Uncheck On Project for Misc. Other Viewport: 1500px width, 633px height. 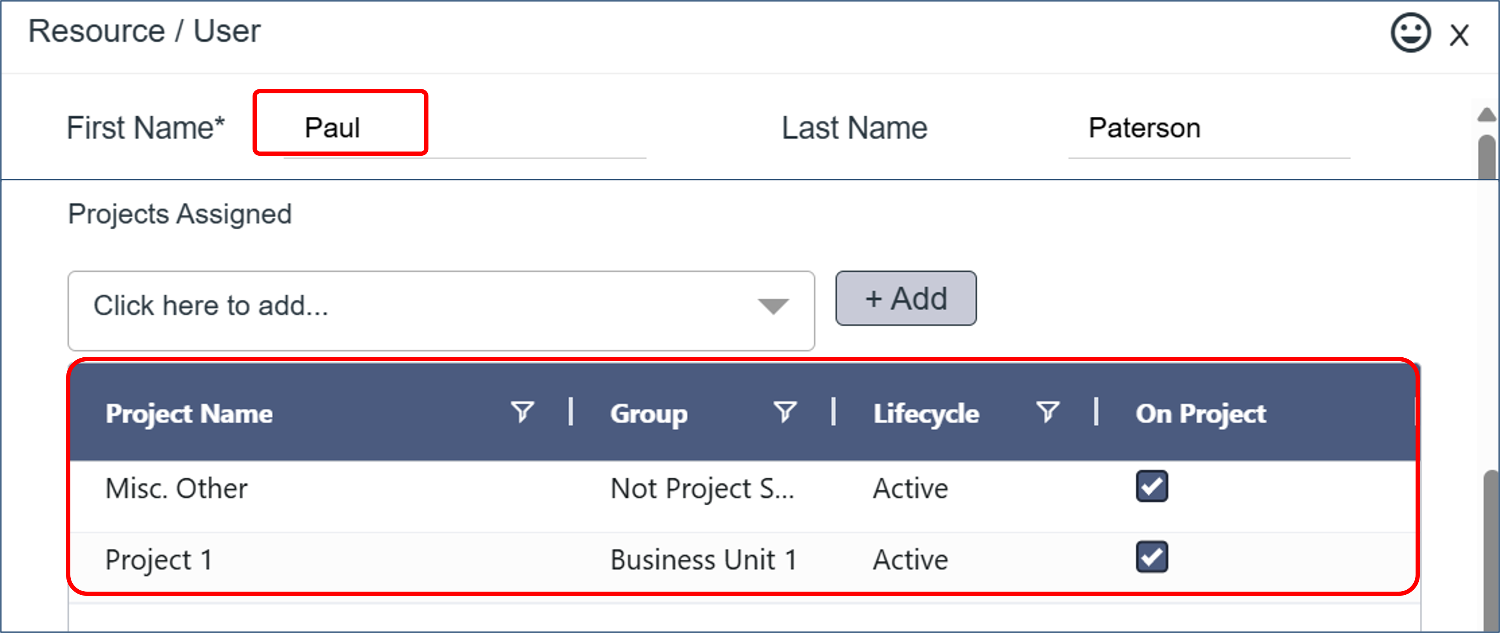(x=1151, y=487)
